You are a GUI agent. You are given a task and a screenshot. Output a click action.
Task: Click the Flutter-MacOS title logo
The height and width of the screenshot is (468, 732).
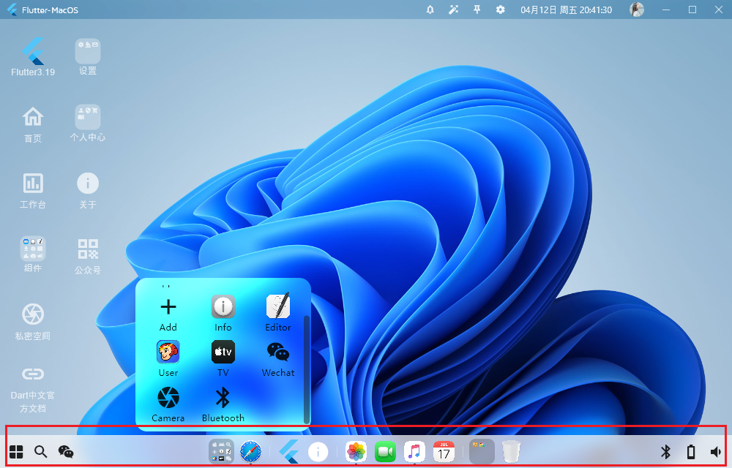(12, 10)
